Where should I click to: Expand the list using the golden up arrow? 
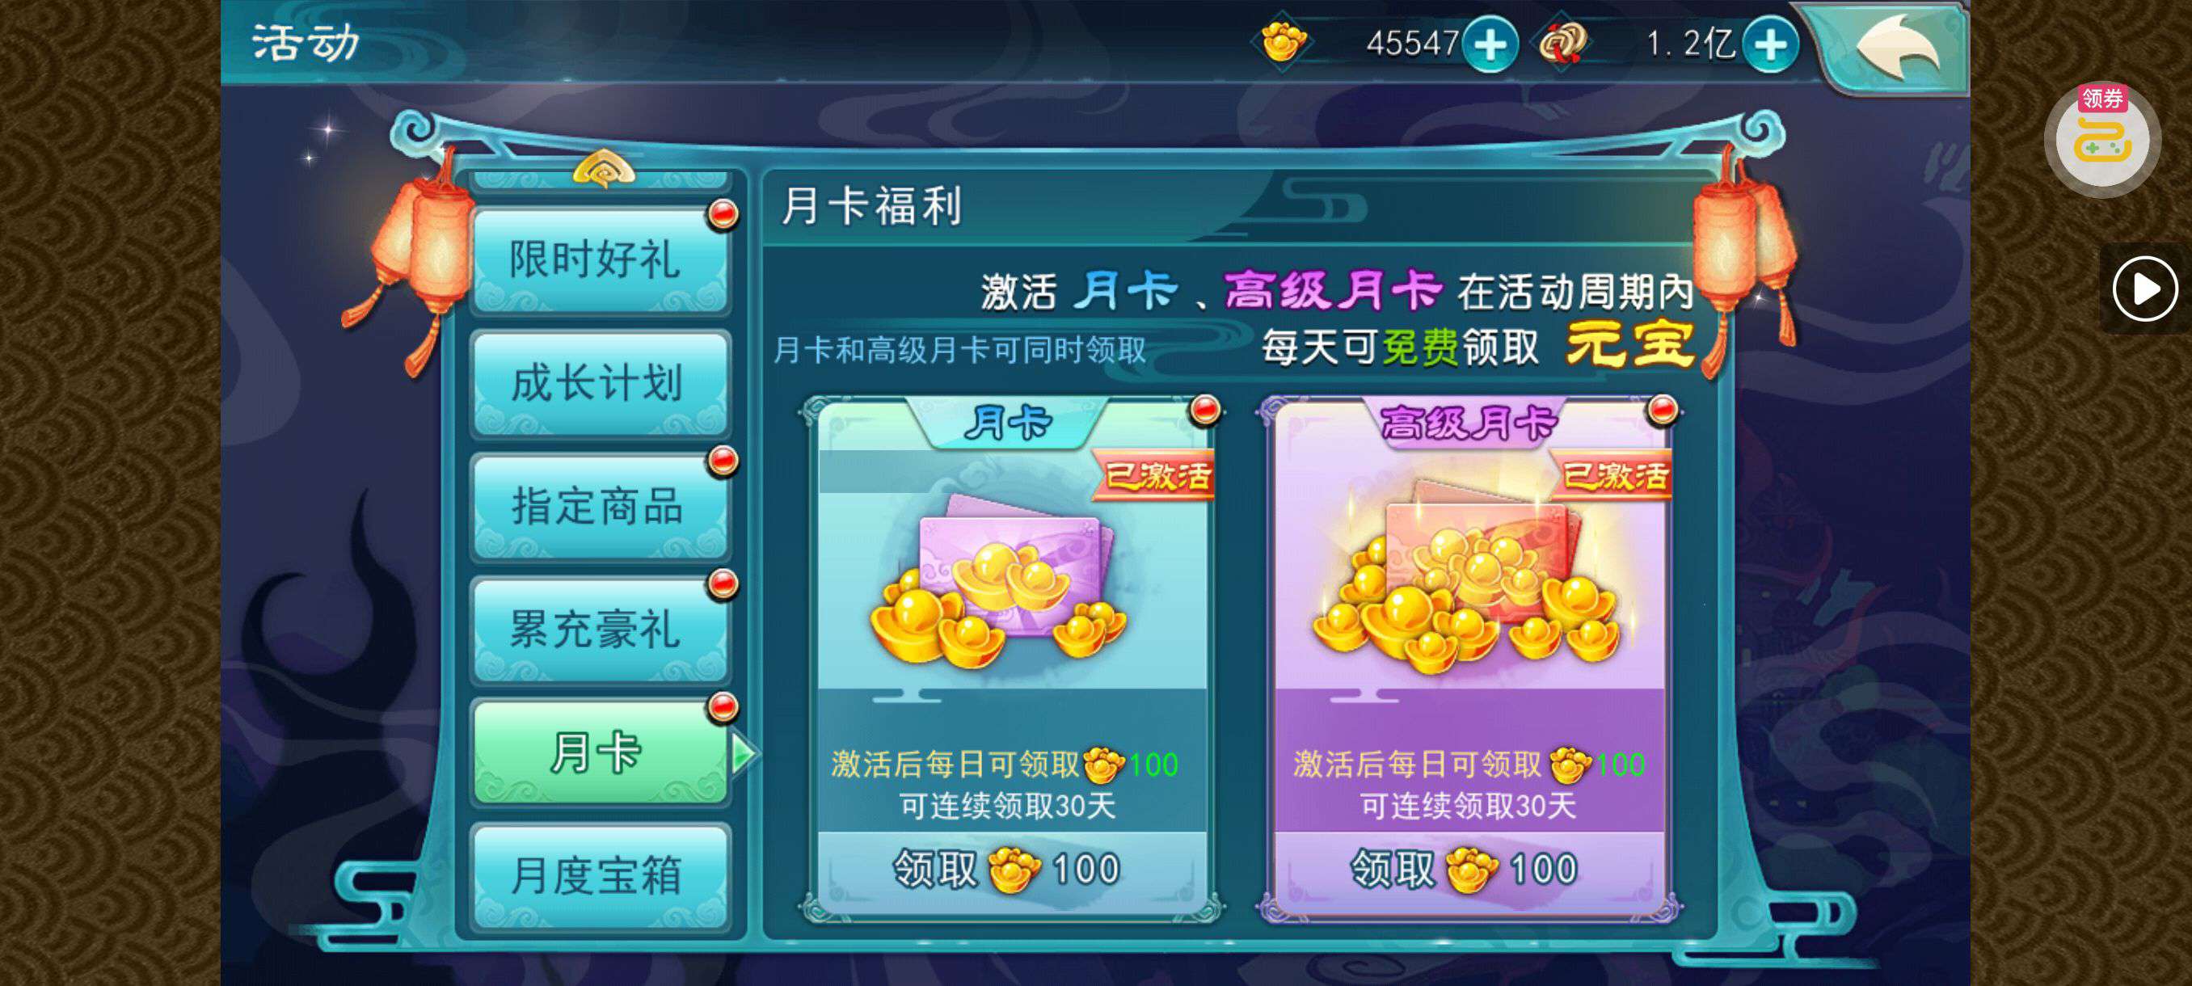[603, 167]
